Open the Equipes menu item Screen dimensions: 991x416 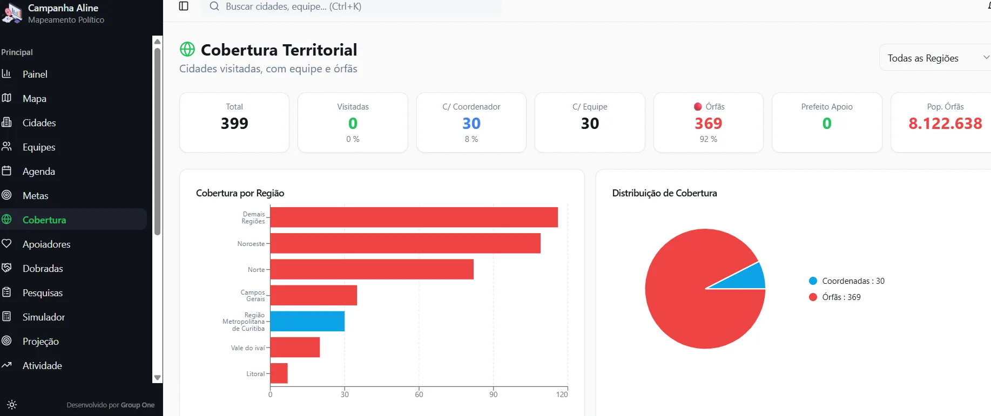tap(73, 147)
